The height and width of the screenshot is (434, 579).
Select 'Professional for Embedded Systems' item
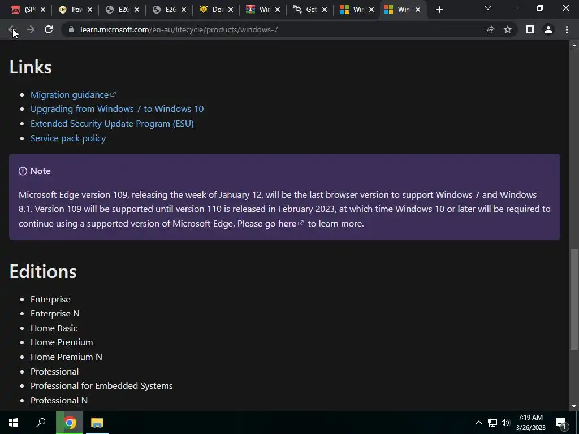(x=102, y=385)
